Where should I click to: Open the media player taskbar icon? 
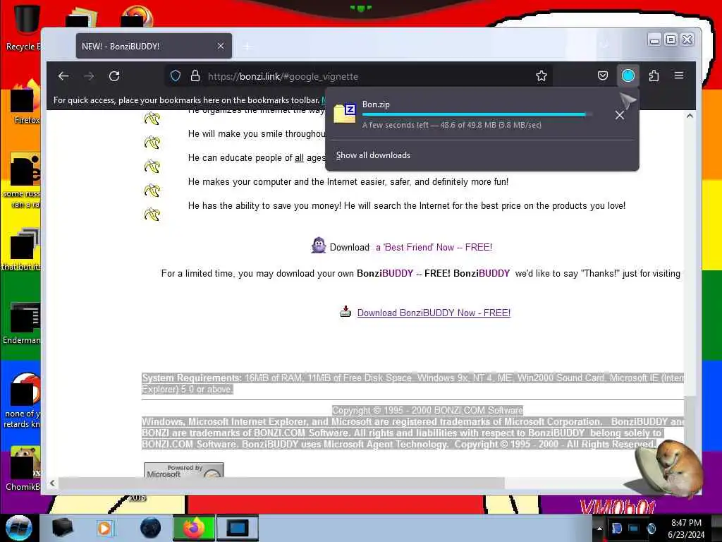[104, 528]
